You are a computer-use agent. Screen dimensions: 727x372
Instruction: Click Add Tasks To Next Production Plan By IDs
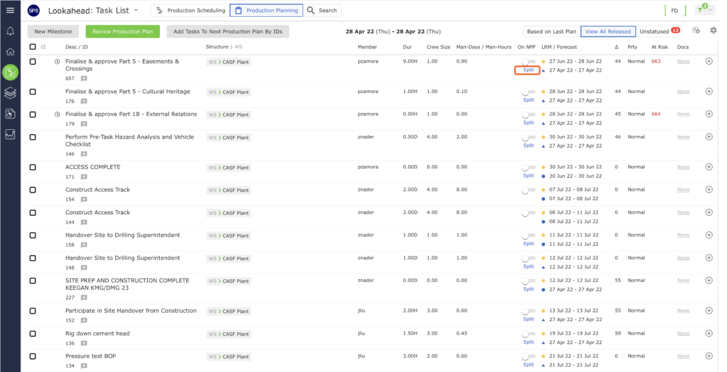[227, 32]
